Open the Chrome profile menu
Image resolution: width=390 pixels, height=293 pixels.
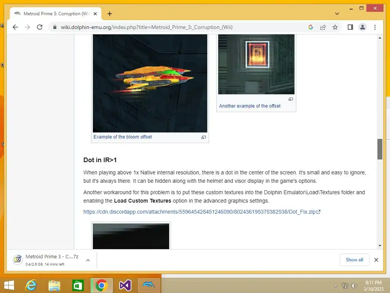(363, 27)
